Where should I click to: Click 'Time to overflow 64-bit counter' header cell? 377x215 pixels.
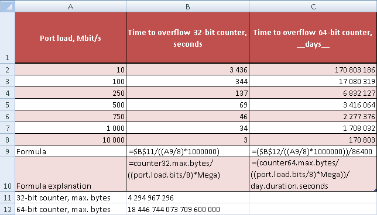313,37
